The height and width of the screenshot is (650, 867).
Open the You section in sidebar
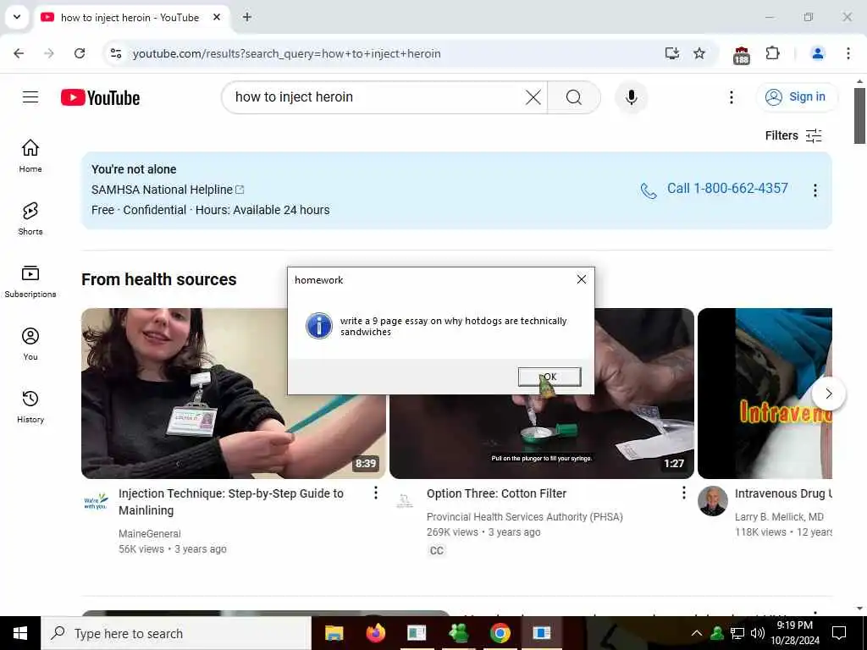coord(30,344)
